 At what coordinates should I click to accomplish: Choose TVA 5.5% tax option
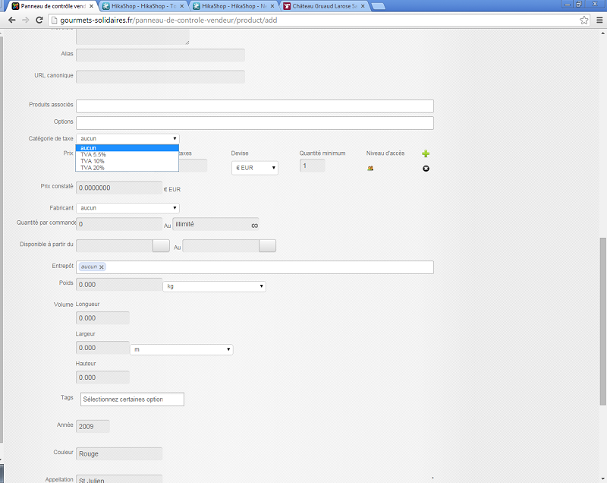pos(127,154)
